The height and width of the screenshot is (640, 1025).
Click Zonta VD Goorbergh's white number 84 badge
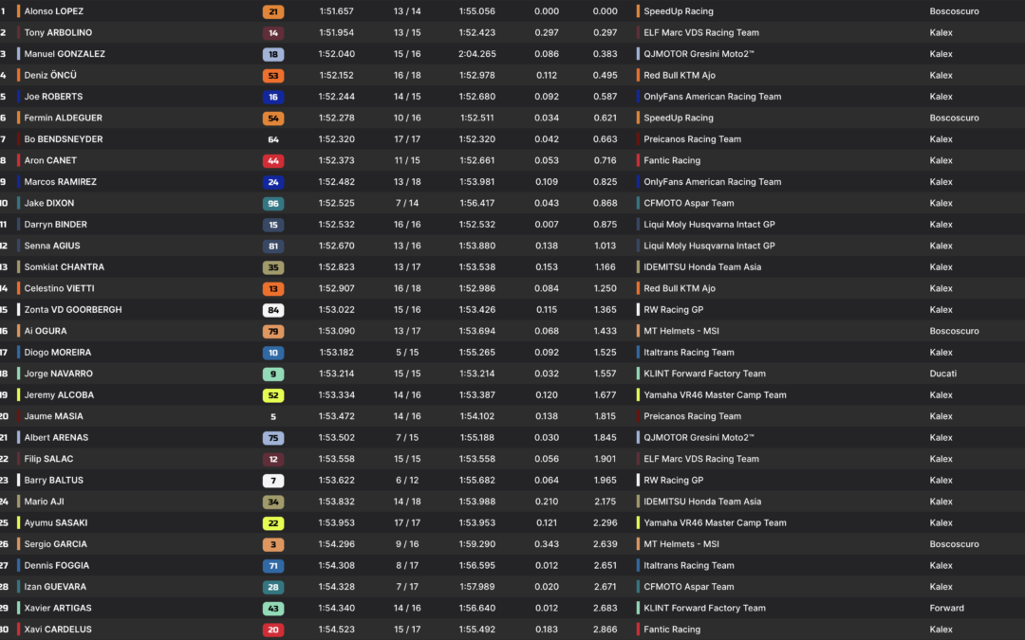[273, 309]
